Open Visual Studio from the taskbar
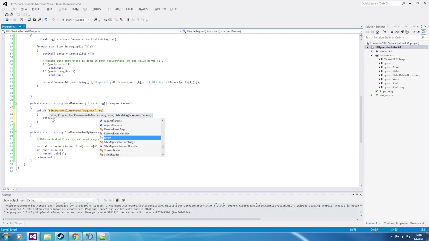Screen dimensions: 429x241 [33, 237]
